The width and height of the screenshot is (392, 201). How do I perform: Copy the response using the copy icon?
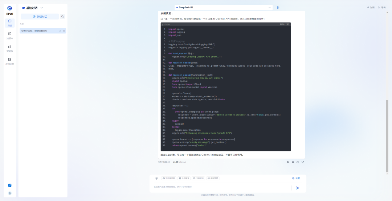pyautogui.click(x=288, y=162)
